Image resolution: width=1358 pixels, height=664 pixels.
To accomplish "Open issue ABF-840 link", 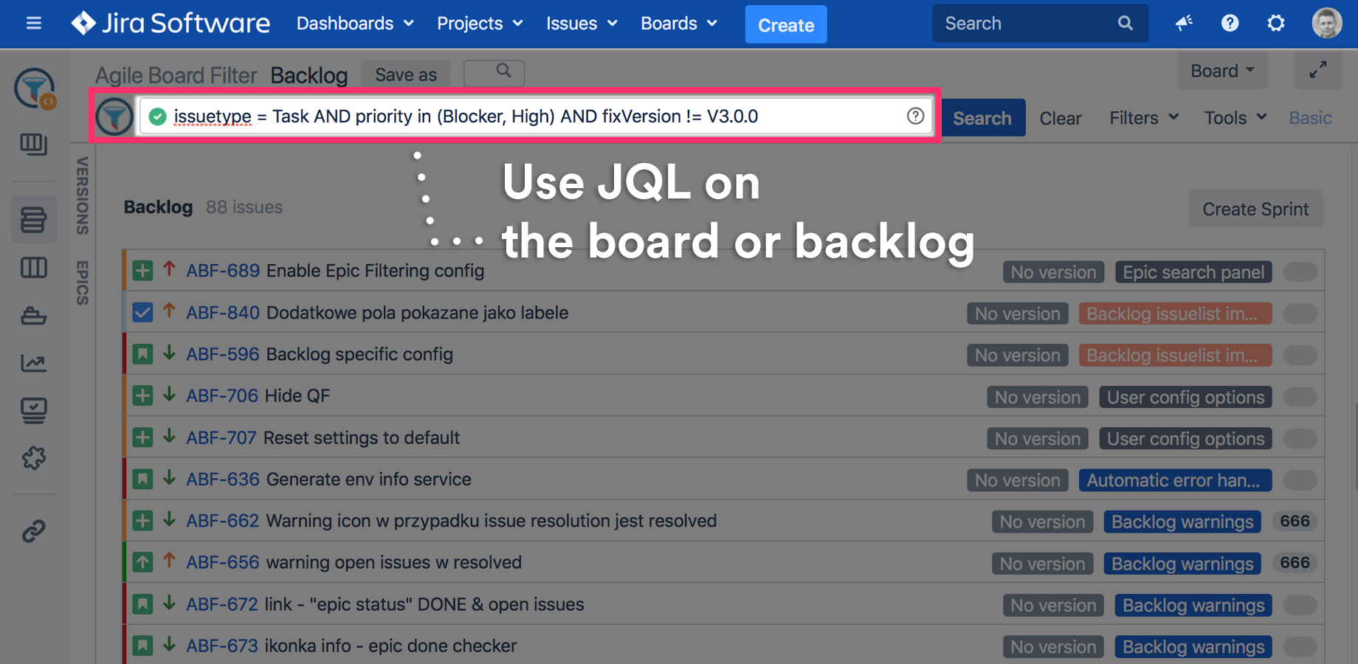I will [x=223, y=312].
